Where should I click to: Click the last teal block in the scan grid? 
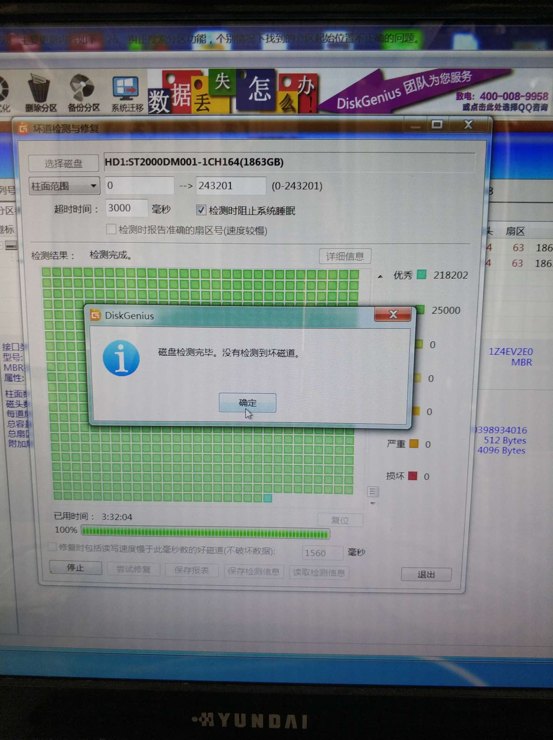point(267,498)
